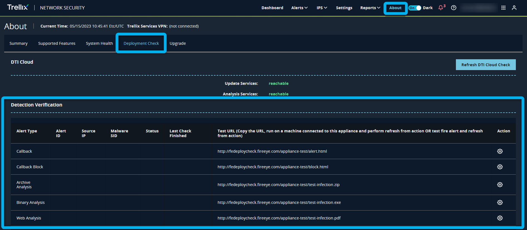
Task: Open the user profile icon
Action: pyautogui.click(x=514, y=8)
